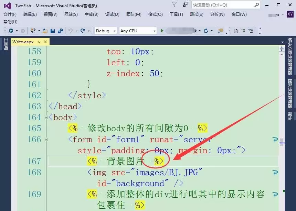296x211 pixels.
Task: Collapse the body tag outline on line 164
Action: pos(46,118)
